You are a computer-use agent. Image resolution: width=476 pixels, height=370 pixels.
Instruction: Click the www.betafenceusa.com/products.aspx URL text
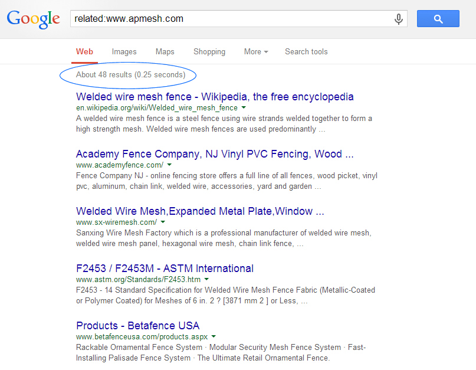[x=142, y=336]
